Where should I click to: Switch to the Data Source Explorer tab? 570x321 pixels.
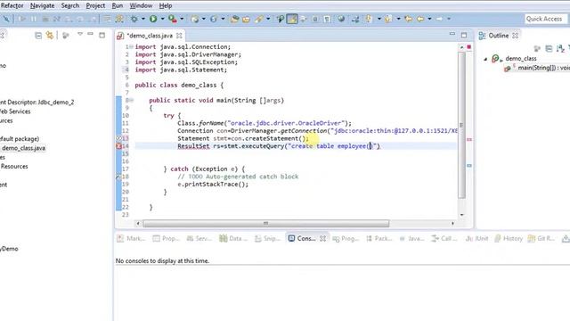tap(233, 239)
